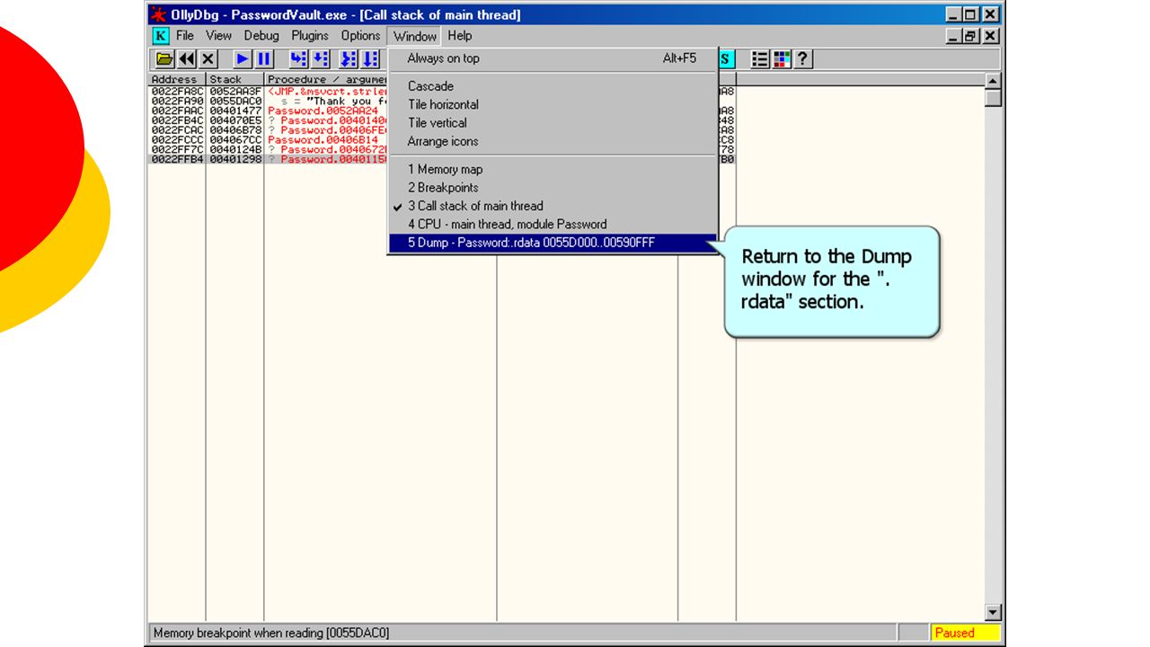
Task: Open the File menu
Action: pos(185,36)
